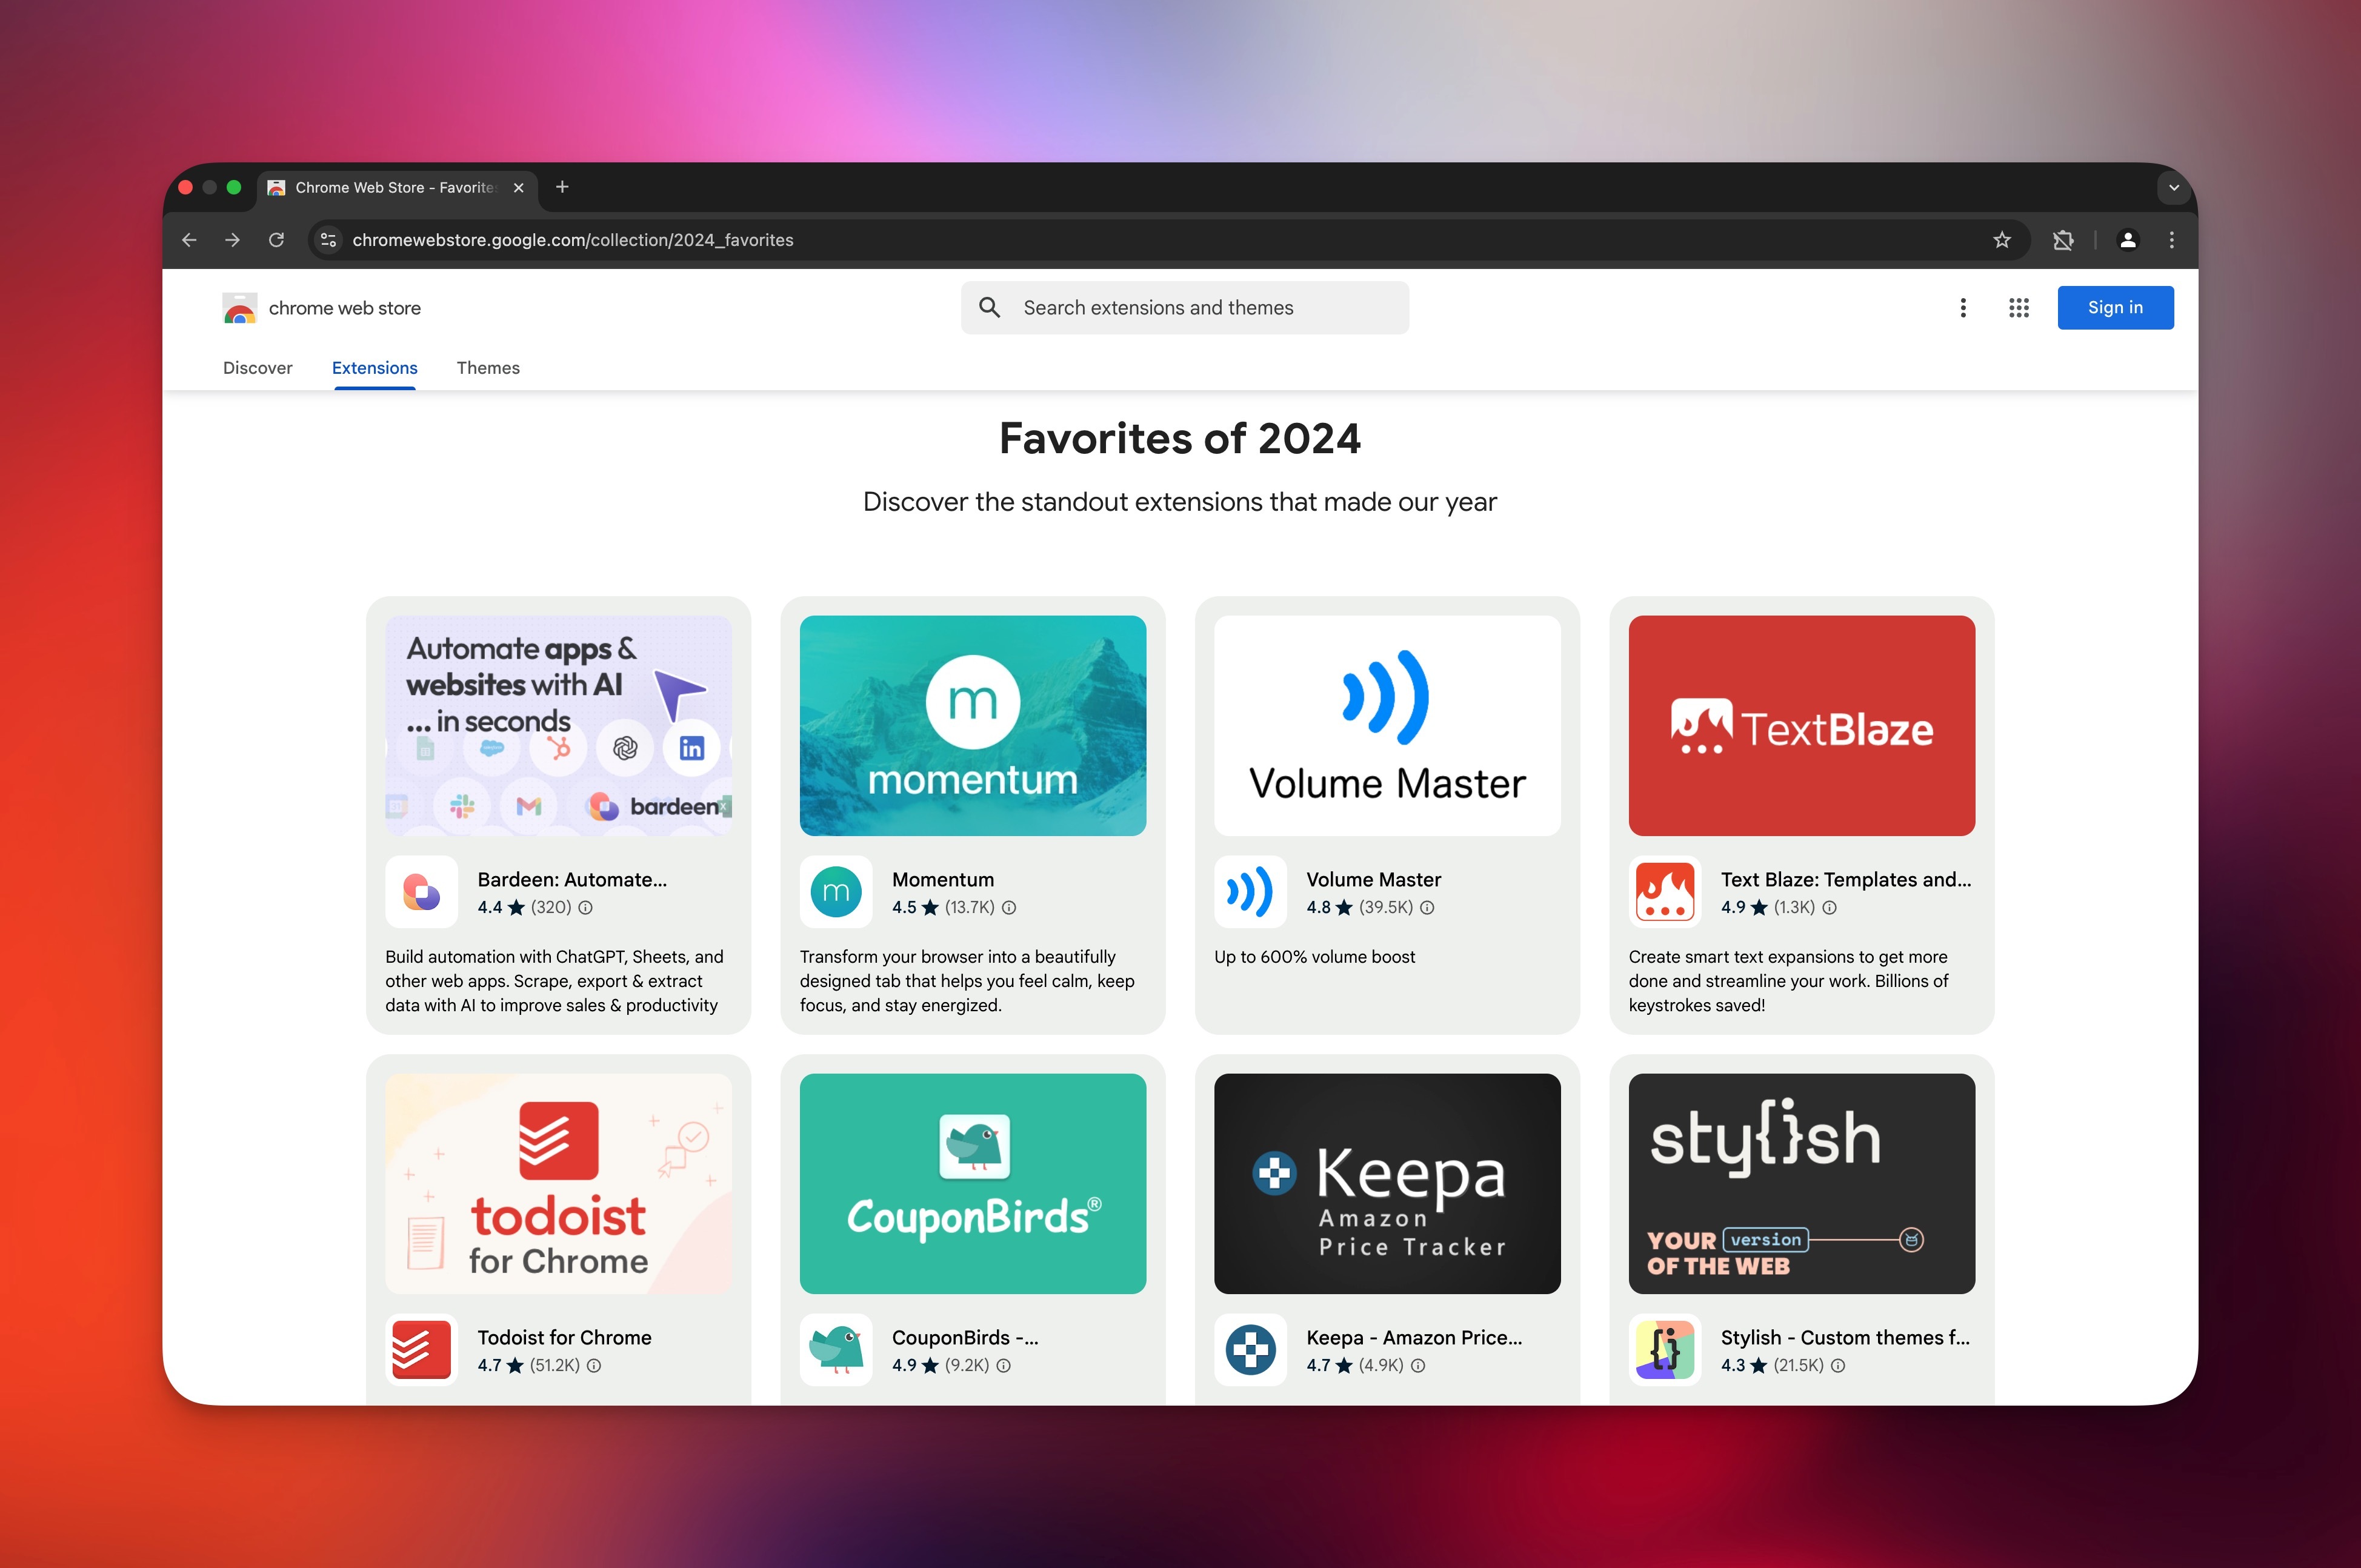
Task: Go back to the previous page
Action: [189, 240]
